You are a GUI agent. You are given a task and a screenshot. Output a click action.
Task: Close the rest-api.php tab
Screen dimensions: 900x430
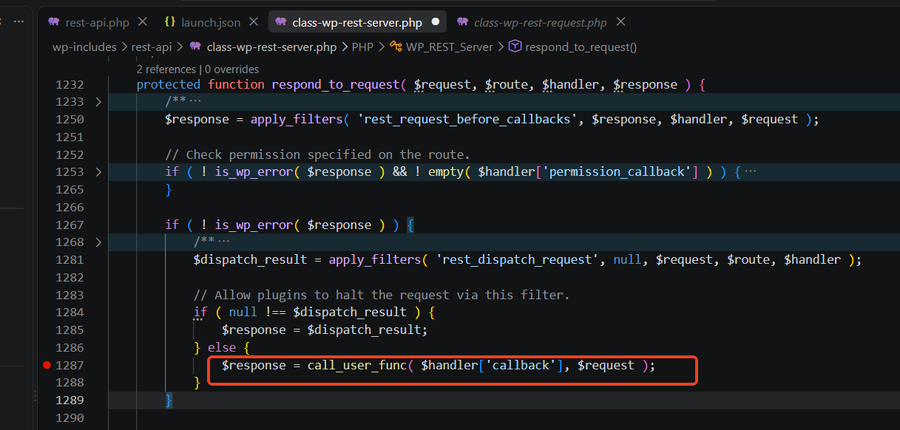pos(143,22)
